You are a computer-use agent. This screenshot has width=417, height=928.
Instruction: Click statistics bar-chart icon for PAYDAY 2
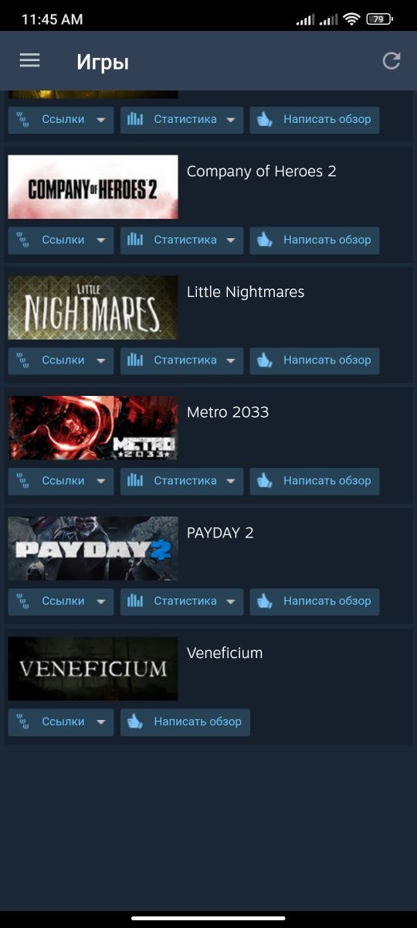(135, 602)
